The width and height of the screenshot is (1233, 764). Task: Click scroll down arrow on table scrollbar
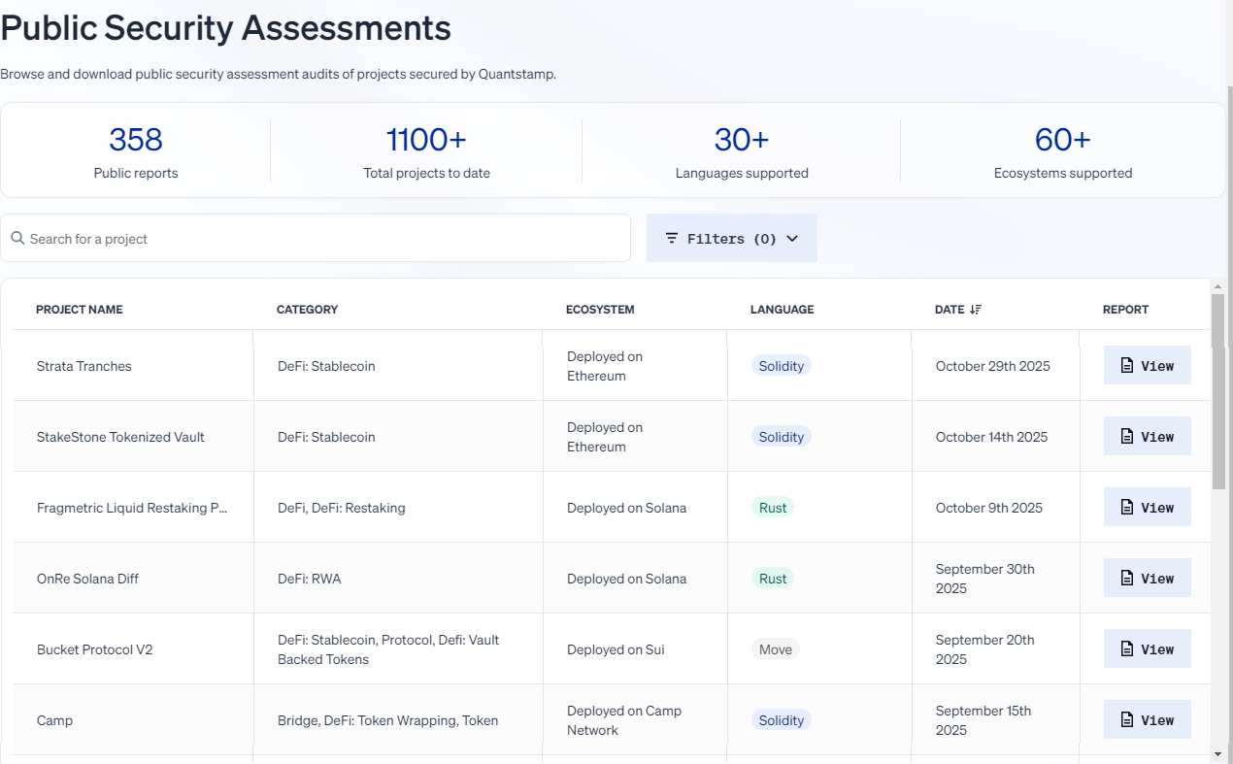1217,753
